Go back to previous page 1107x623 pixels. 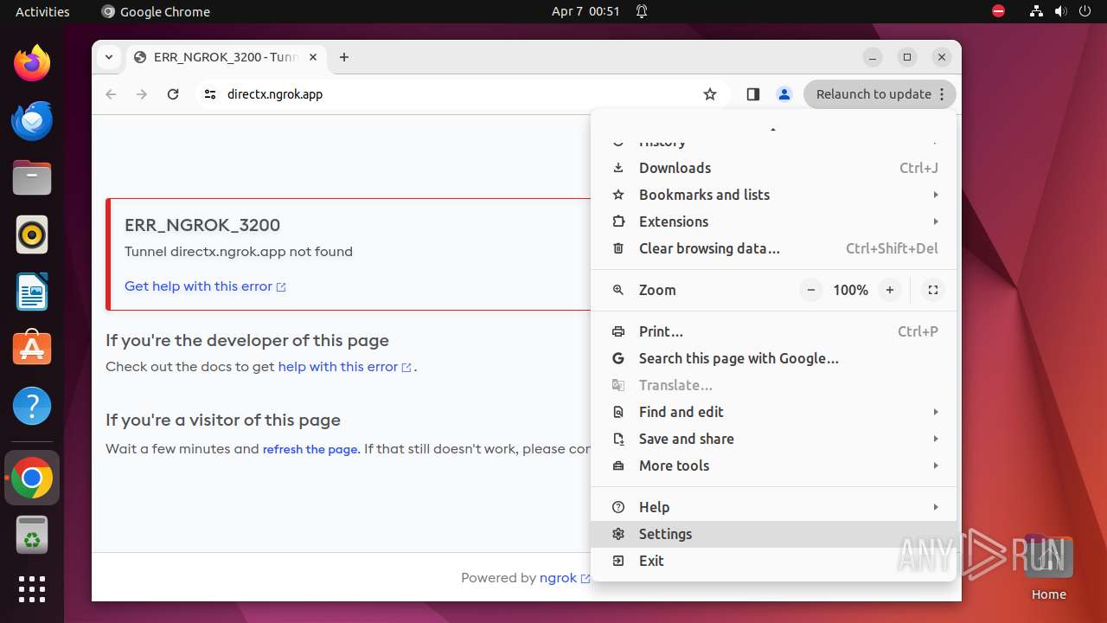(x=111, y=94)
